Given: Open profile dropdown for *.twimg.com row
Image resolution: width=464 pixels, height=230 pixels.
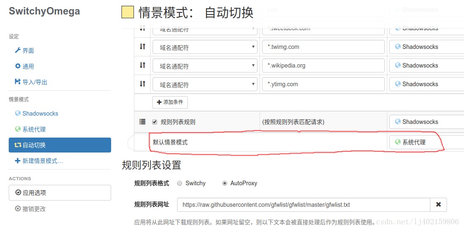Looking at the screenshot, I should pyautogui.click(x=426, y=47).
